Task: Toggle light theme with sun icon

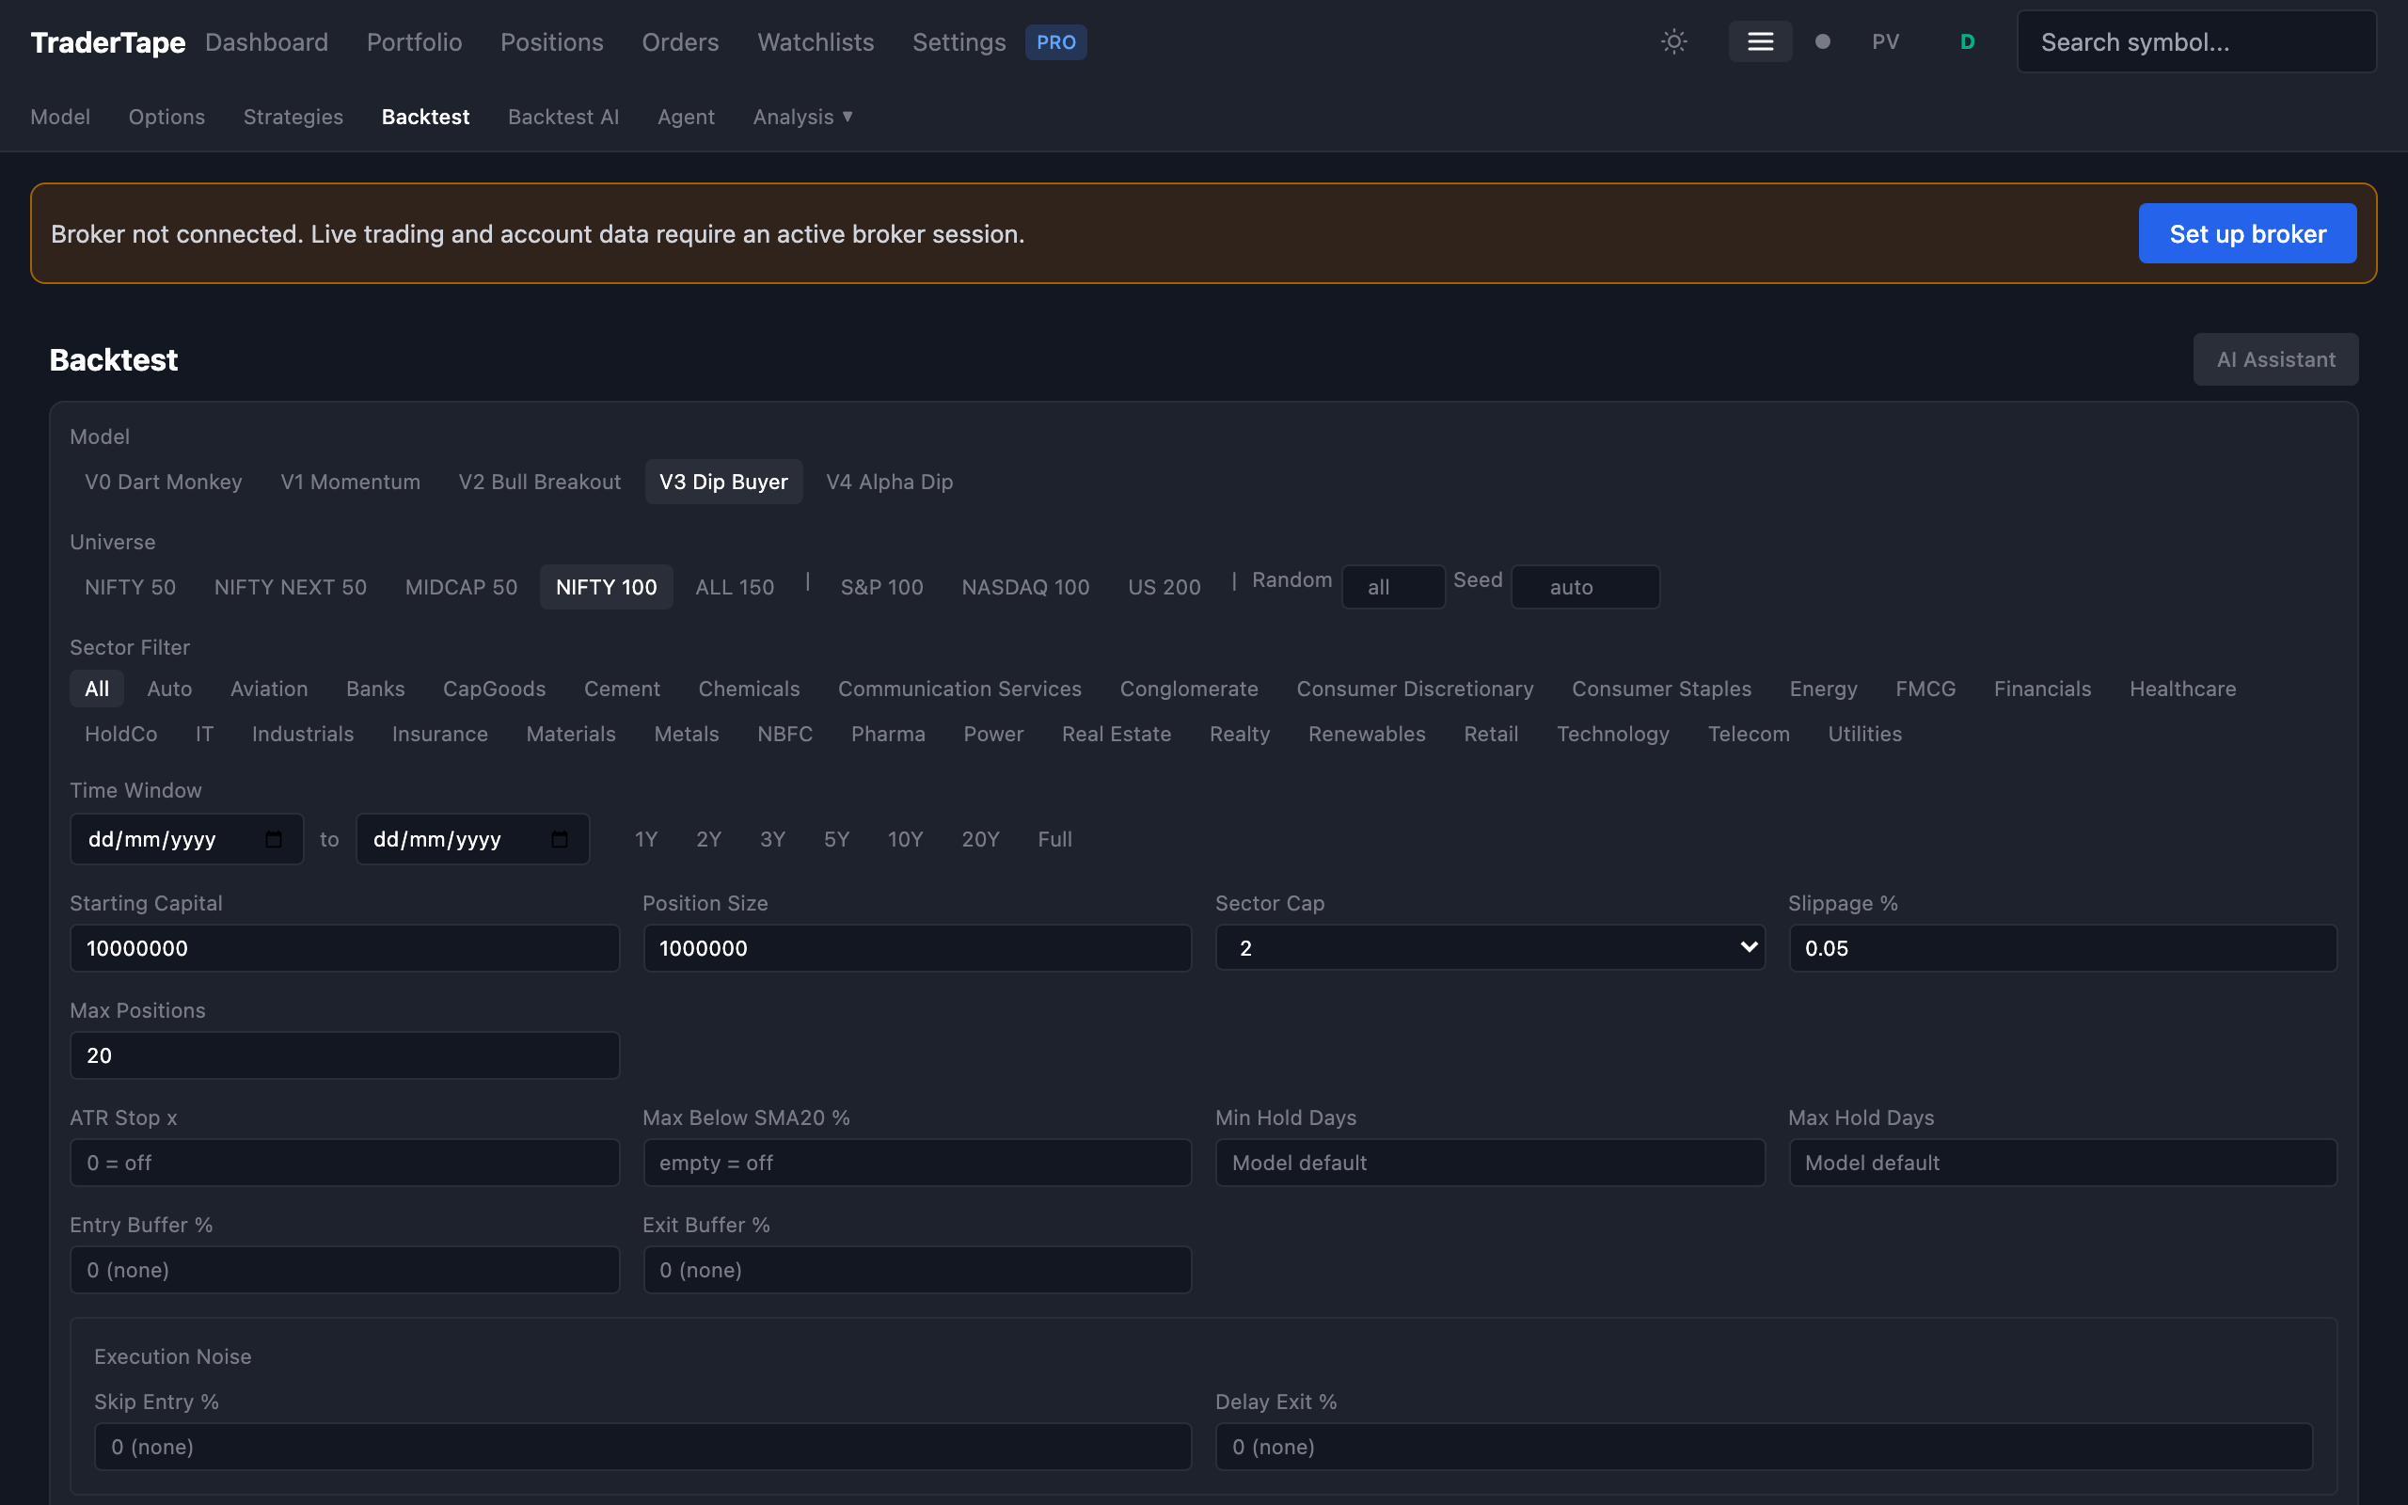Action: [1673, 41]
